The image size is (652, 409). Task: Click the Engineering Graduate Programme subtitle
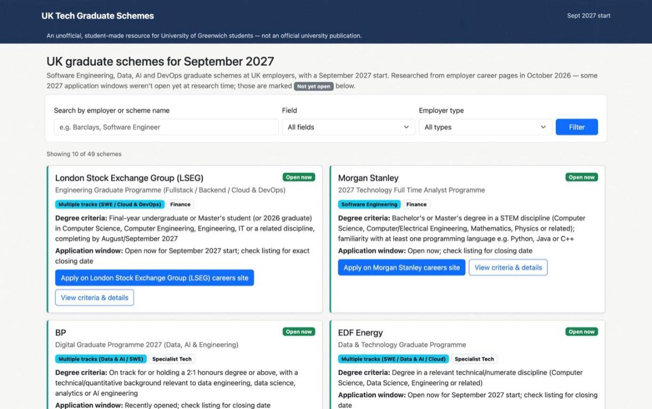[170, 190]
